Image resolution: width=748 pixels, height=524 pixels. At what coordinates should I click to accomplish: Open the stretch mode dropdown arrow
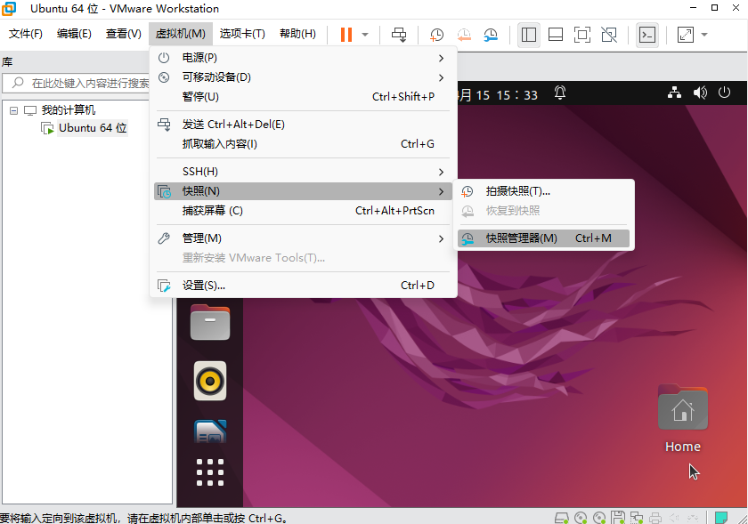point(704,35)
